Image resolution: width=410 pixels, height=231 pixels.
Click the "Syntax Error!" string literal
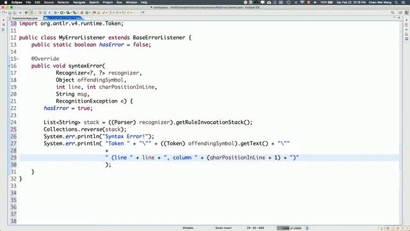click(x=126, y=137)
